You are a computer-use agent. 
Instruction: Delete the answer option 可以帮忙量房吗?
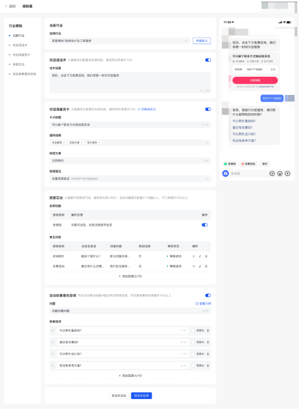[208, 331]
